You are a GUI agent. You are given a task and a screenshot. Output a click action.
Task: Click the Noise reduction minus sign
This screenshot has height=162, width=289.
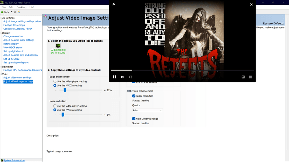coord(56,115)
